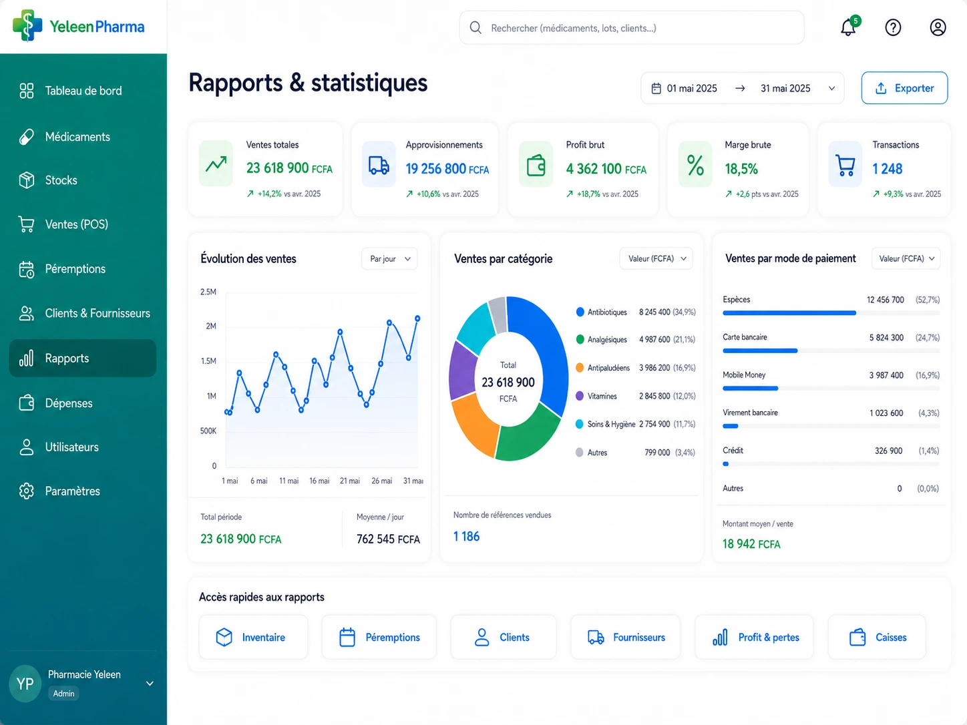Navigate to Stocks
Screen dimensions: 967x725
tap(83, 180)
